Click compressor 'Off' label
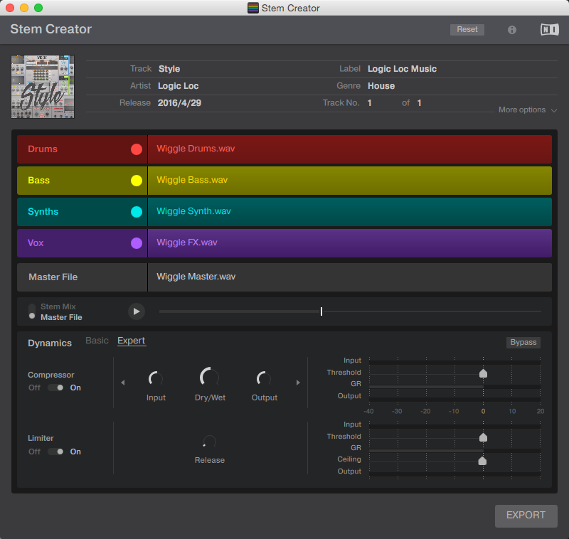This screenshot has width=569, height=539. (34, 388)
